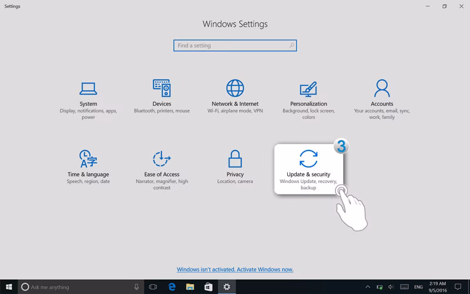This screenshot has width=470, height=294.
Task: Click the Accounts title text
Action: 382,104
